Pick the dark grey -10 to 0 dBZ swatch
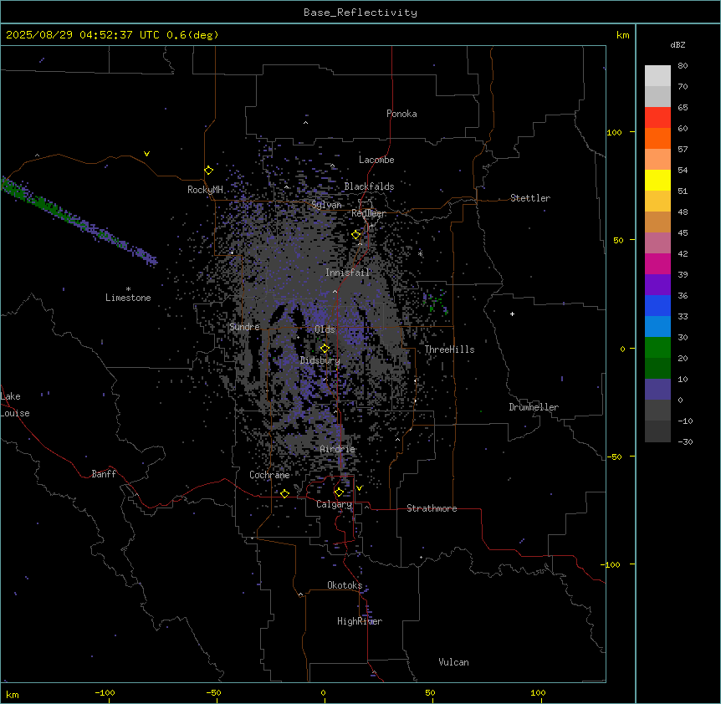 [x=657, y=411]
